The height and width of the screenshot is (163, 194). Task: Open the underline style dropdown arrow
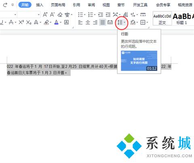point(6,22)
